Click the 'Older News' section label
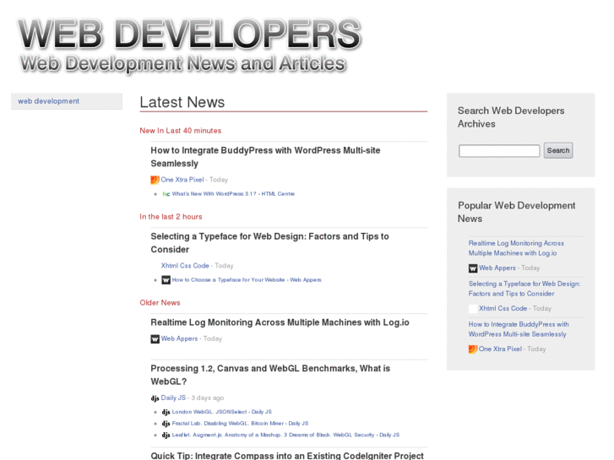Viewport: 614px width, 460px height. [x=160, y=303]
